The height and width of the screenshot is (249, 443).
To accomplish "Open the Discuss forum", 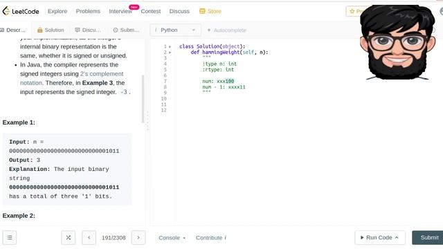I will 179,11.
